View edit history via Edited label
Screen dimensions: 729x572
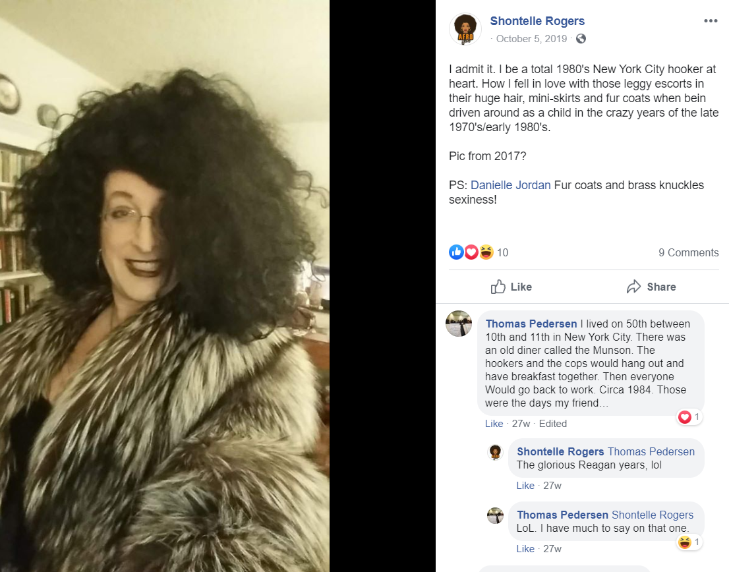tap(553, 424)
